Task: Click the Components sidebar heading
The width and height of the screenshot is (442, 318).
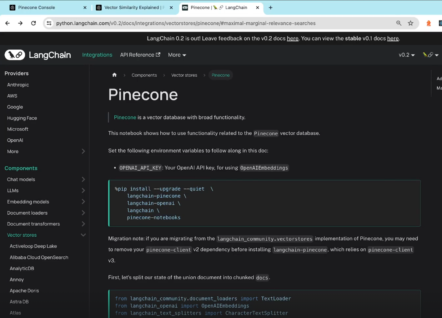Action: [x=21, y=168]
